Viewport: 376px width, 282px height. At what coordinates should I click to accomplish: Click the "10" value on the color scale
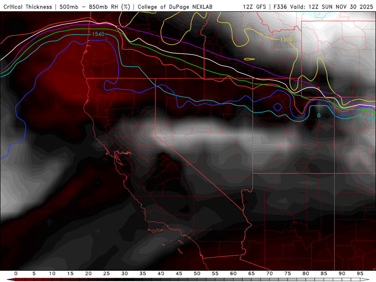(x=52, y=274)
